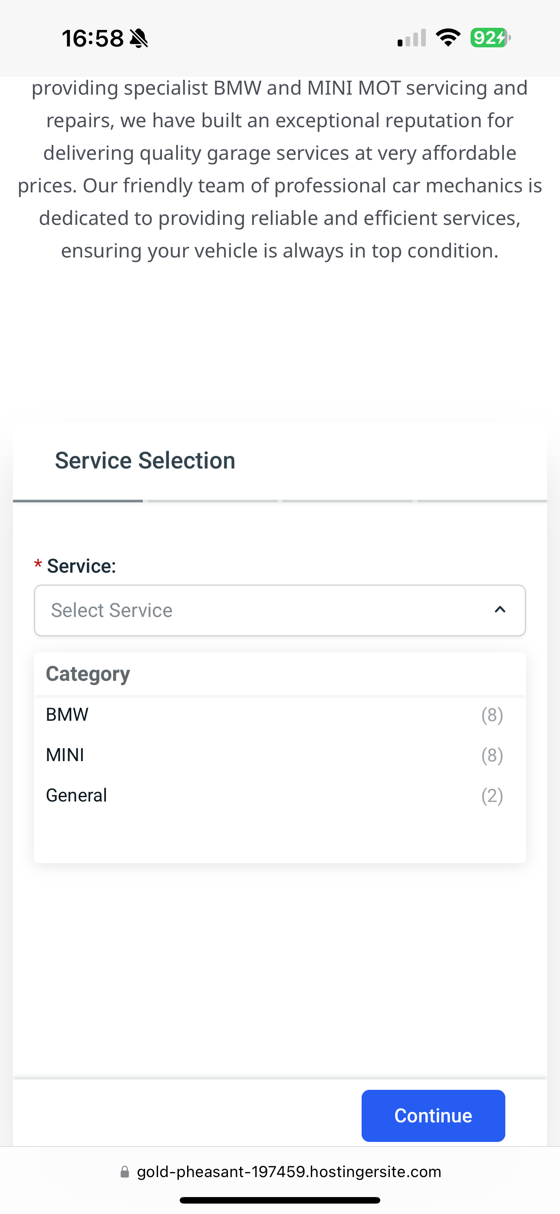The image size is (560, 1214).
Task: Tap the Wi-Fi status icon
Action: click(448, 38)
